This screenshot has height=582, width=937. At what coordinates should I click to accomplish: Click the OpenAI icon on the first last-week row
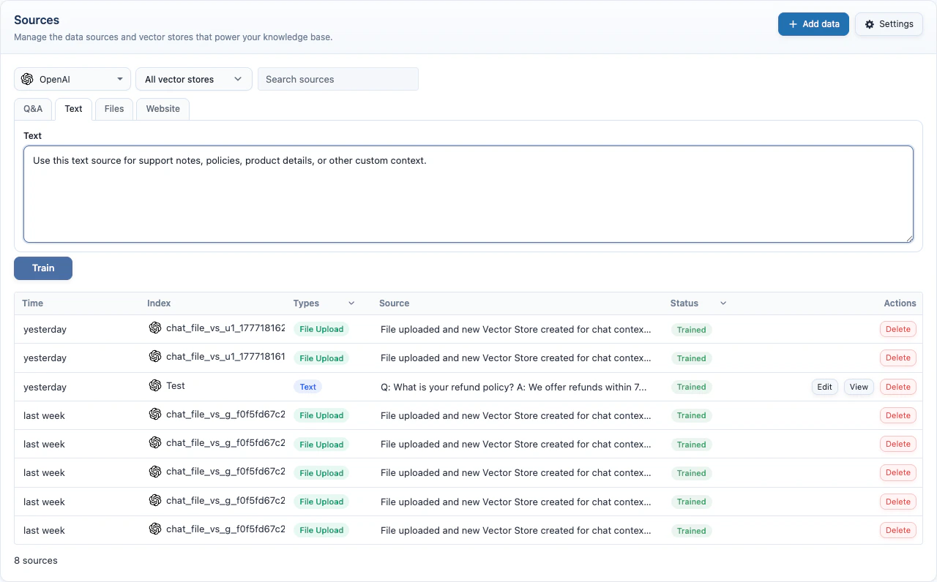(155, 415)
